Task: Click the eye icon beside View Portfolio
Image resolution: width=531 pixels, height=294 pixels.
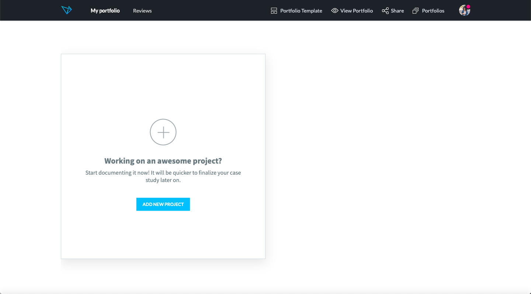Action: point(335,11)
